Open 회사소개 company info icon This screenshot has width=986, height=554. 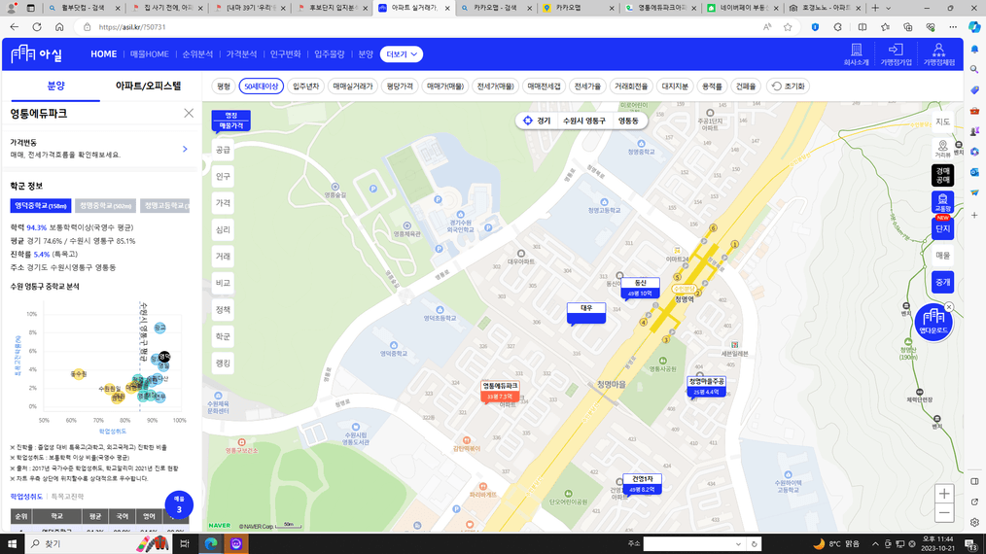tap(856, 54)
